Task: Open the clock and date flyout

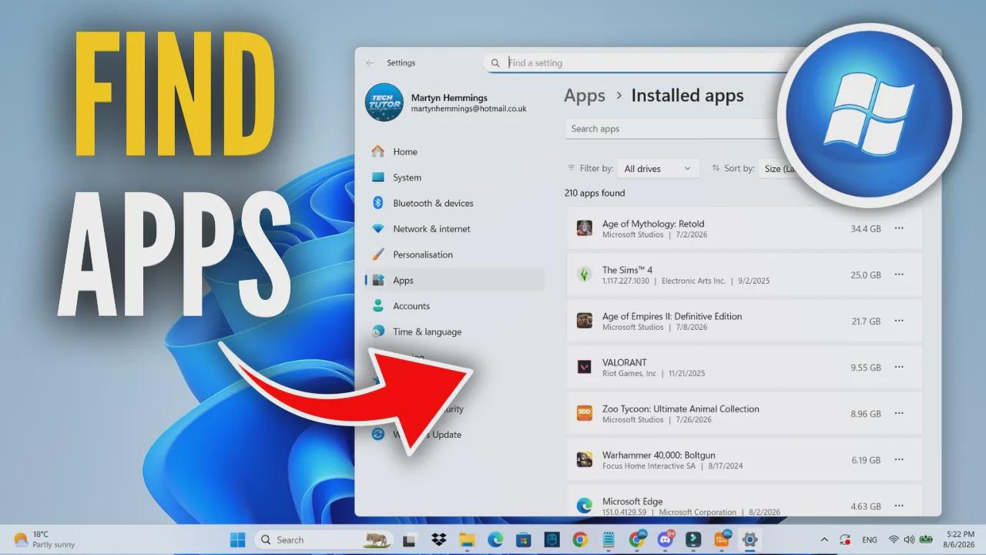Action: 960,540
